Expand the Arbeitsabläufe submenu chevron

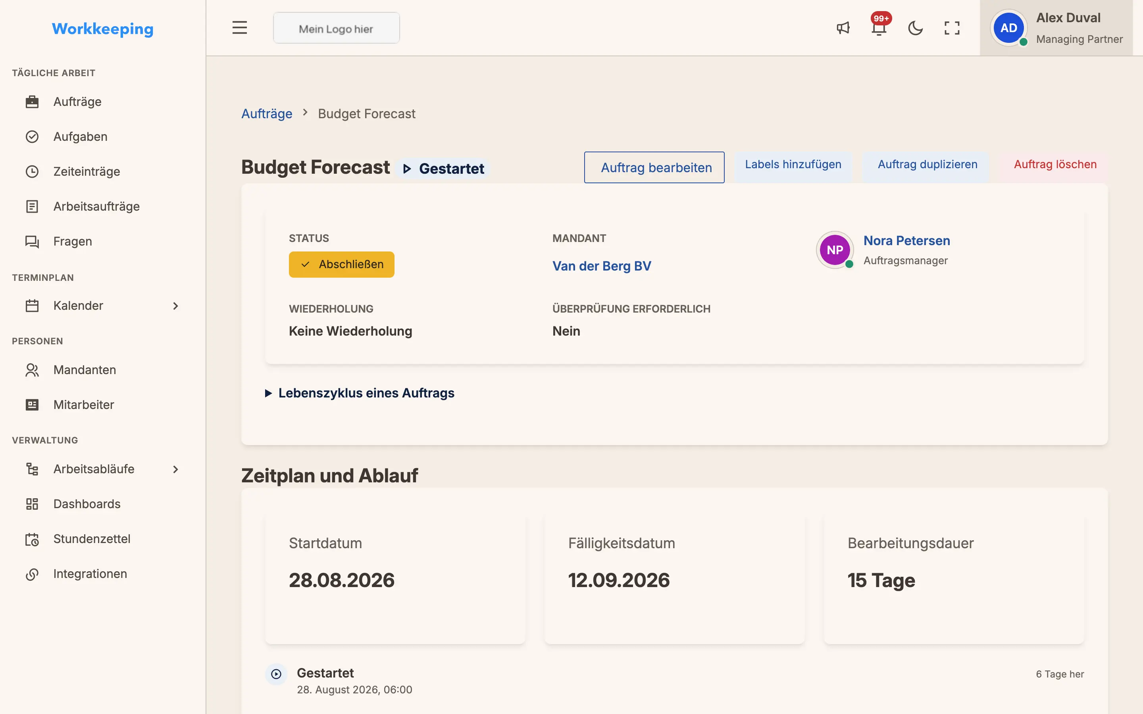pos(176,469)
